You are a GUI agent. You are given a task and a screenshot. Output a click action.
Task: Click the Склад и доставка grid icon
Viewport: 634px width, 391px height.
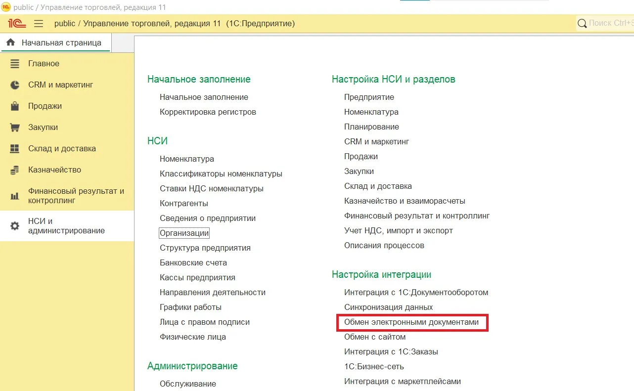[x=15, y=149]
